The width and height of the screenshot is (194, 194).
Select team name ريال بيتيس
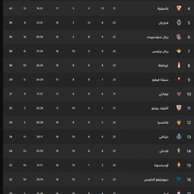pos(161,51)
